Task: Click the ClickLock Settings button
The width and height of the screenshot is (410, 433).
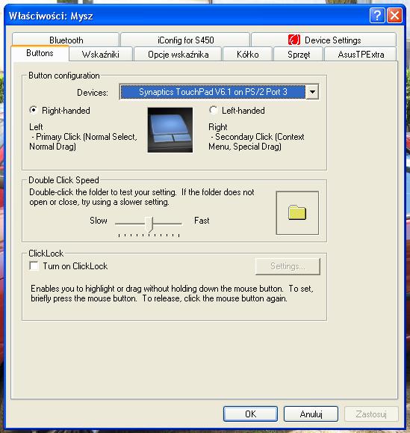Action: click(x=288, y=266)
